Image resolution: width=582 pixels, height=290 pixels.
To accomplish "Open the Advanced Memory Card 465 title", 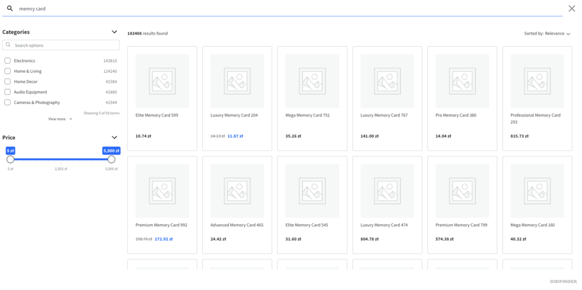I will tap(237, 225).
